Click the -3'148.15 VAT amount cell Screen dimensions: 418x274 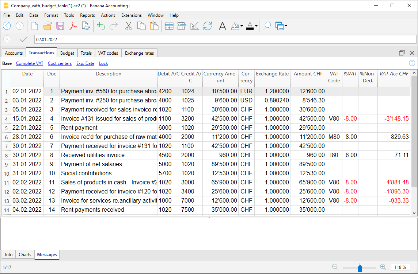pyautogui.click(x=394, y=118)
